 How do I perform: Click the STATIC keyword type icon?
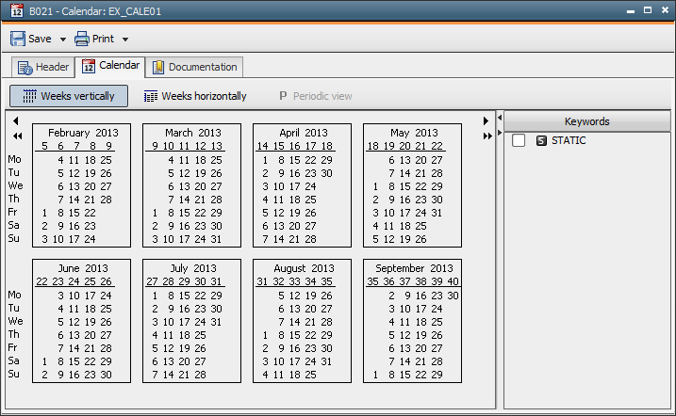pyautogui.click(x=541, y=141)
